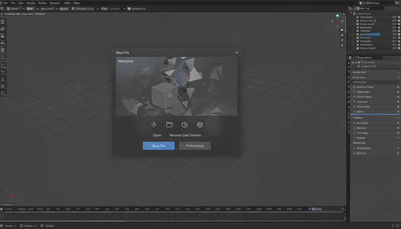Click the Recover Last Session clock icon

pyautogui.click(x=185, y=125)
